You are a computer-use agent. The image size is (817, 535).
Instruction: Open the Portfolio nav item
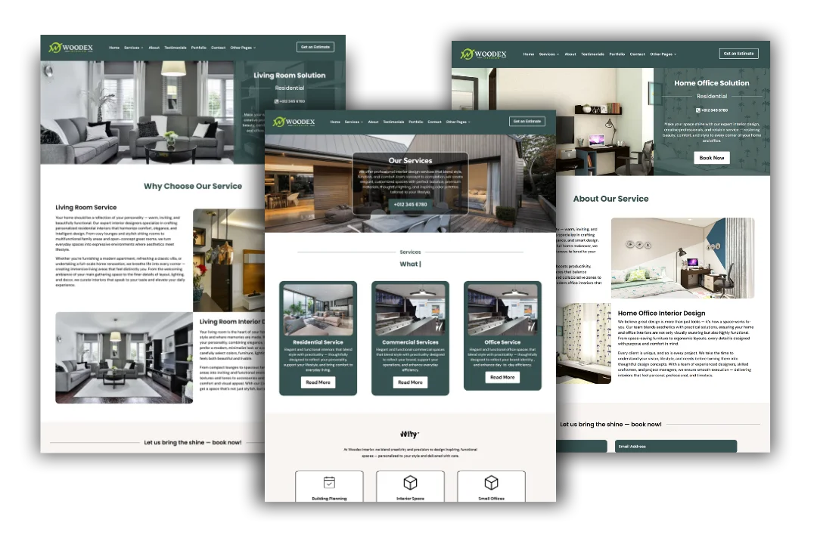tap(415, 121)
